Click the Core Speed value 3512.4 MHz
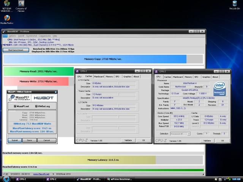The image size is (243, 182). 179,116
